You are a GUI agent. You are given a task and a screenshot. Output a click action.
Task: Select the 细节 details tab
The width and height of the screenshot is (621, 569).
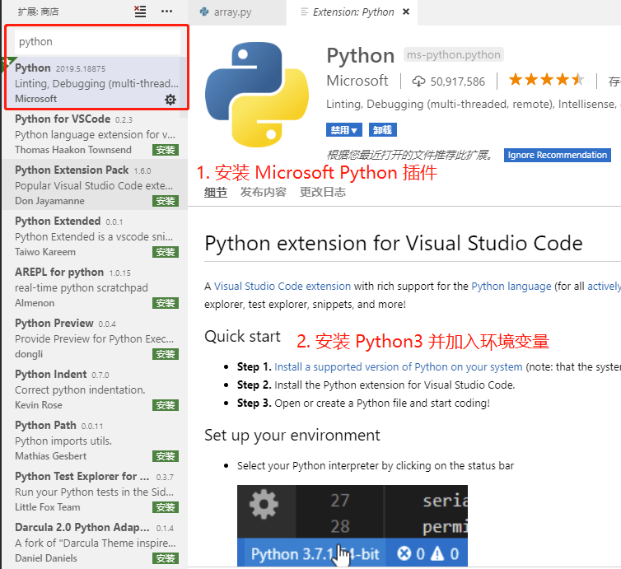pos(216,192)
